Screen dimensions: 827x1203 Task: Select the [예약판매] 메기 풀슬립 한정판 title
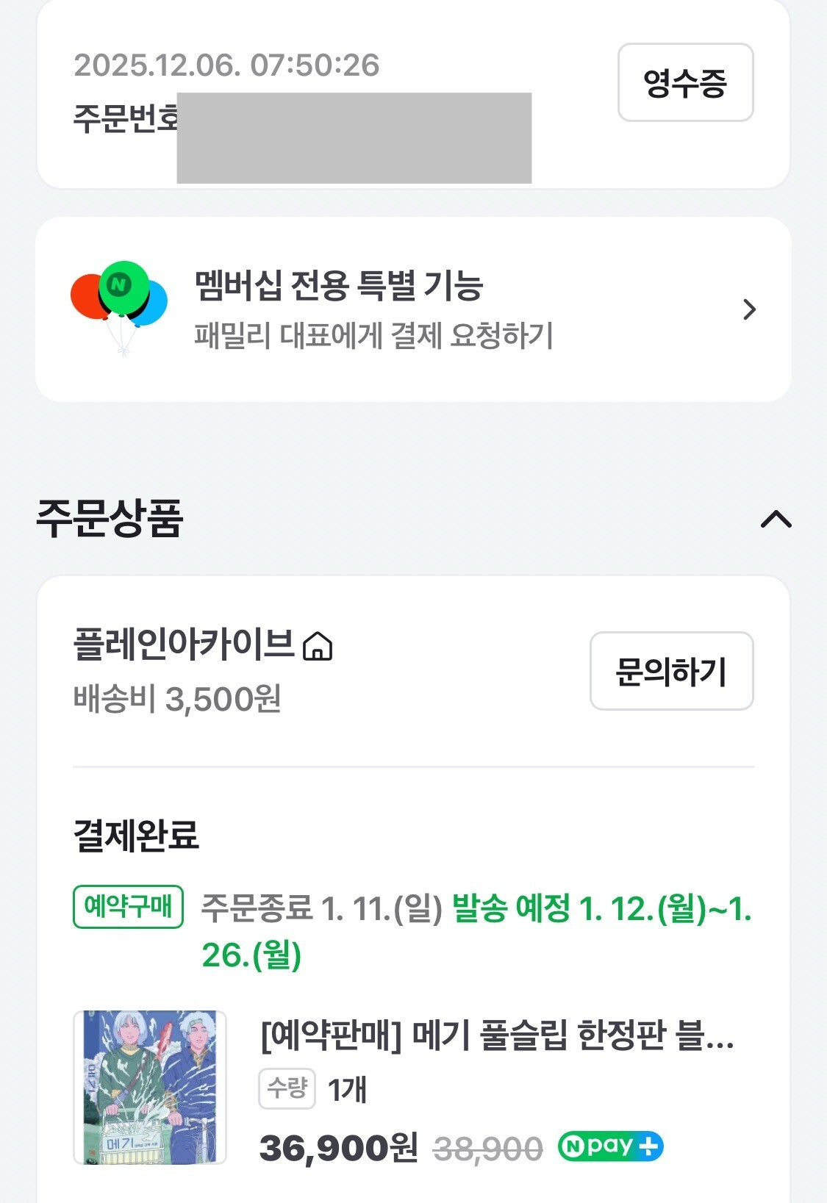(497, 1036)
